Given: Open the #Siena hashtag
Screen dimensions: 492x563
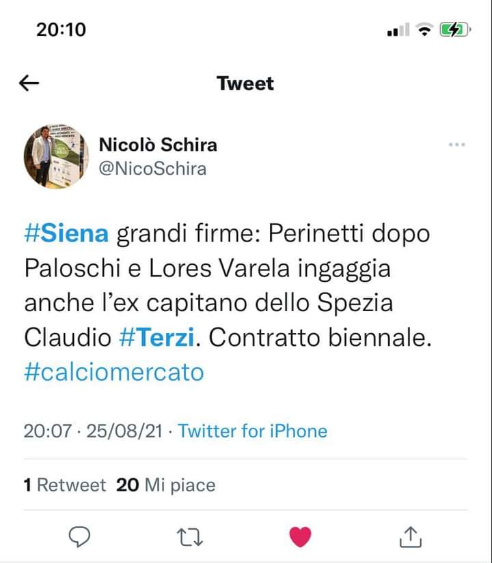Looking at the screenshot, I should [x=66, y=234].
